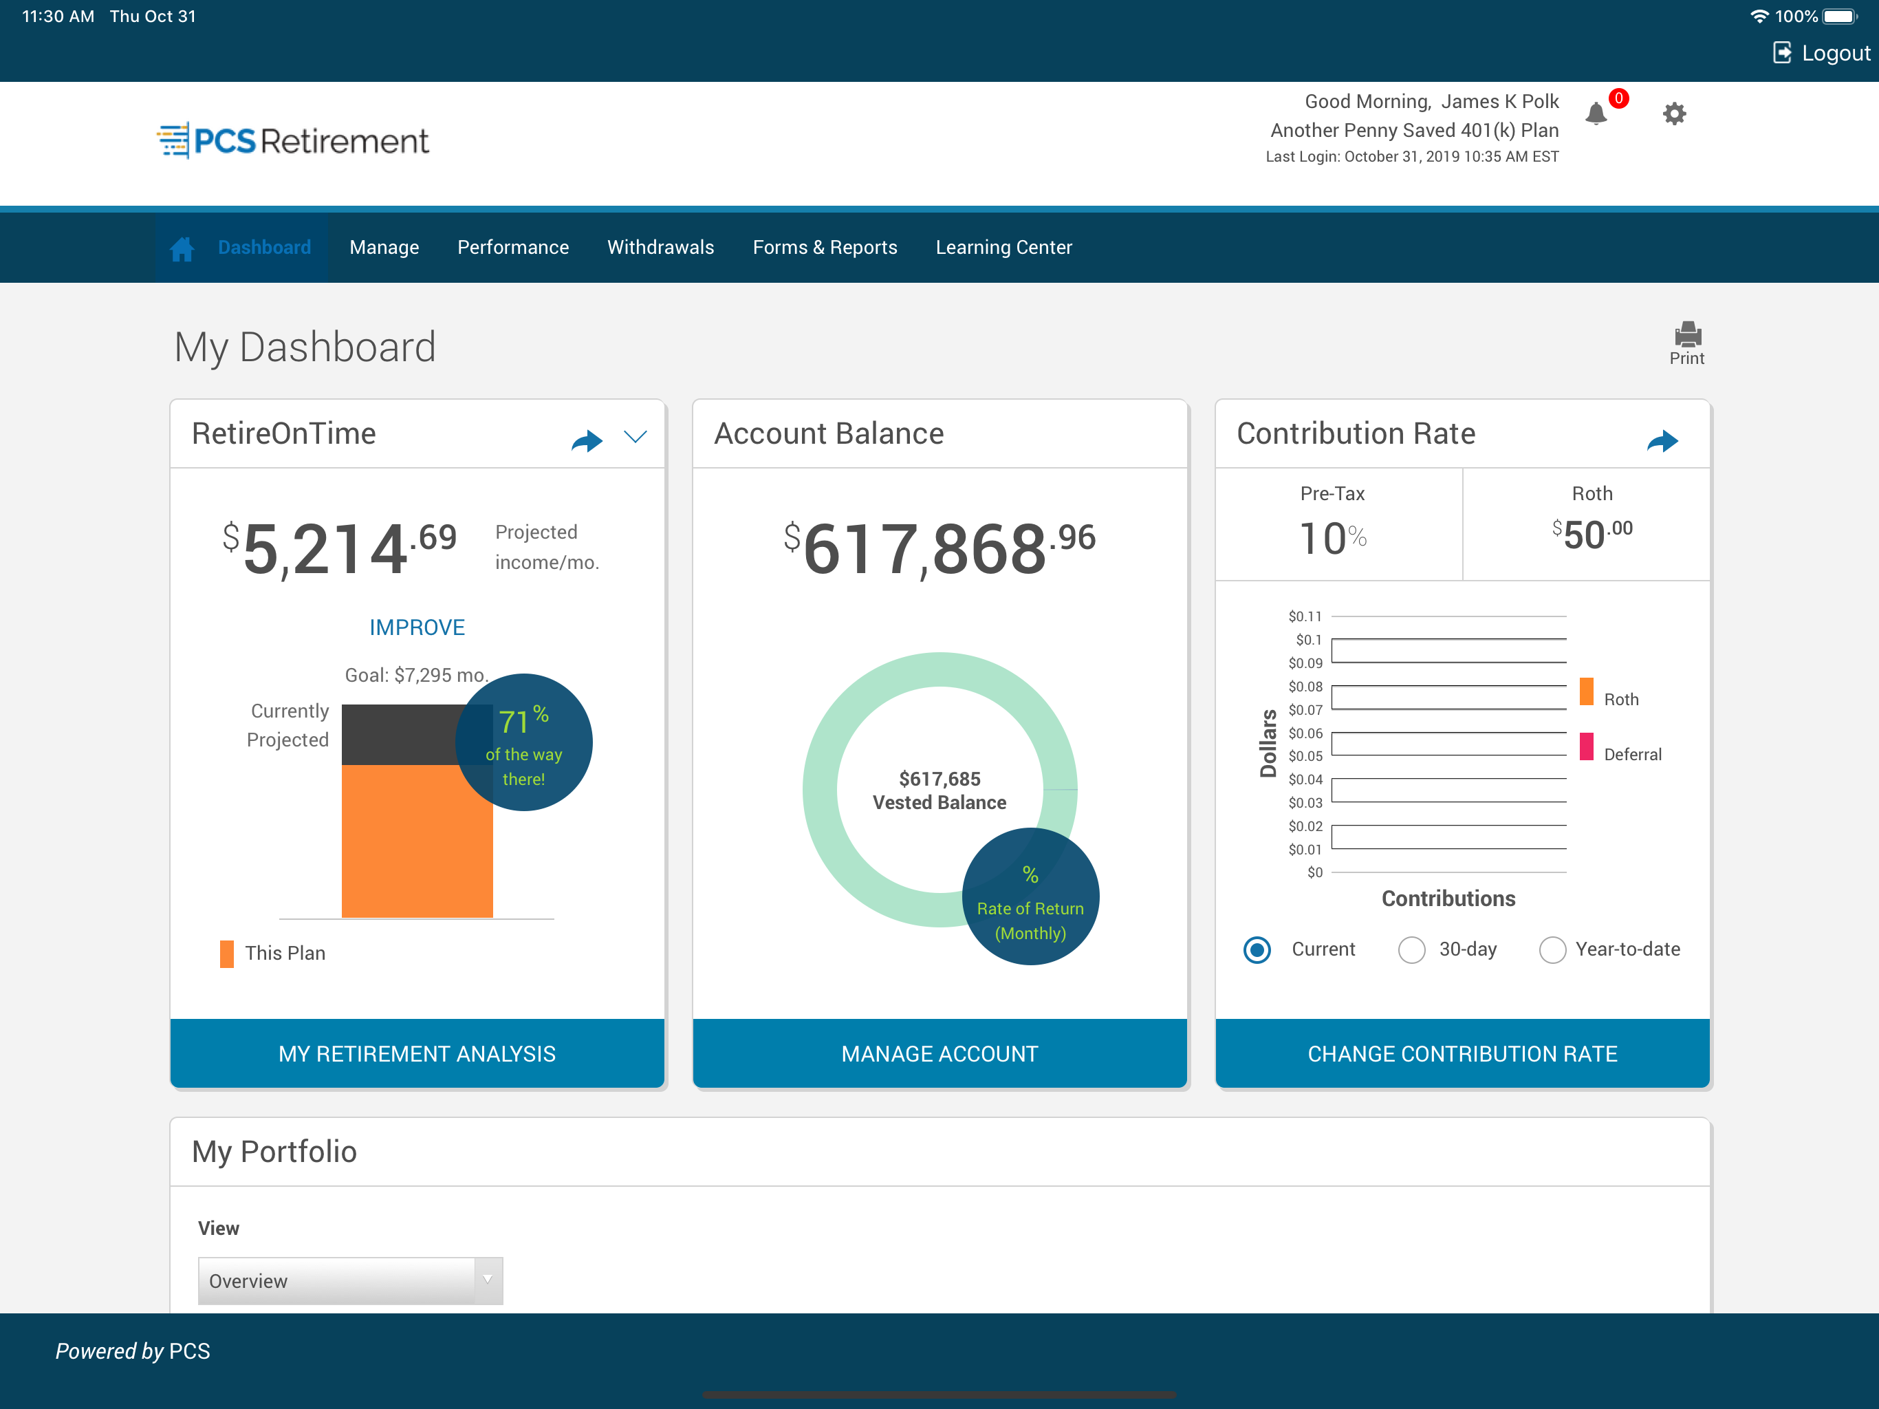This screenshot has width=1879, height=1409.
Task: Click the 71% of the way there bubble
Action: [x=524, y=742]
